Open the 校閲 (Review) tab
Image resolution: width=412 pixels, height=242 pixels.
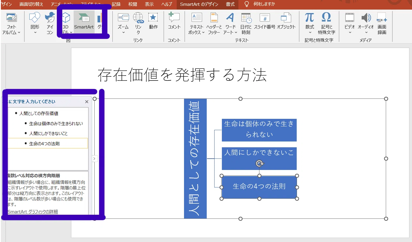click(x=133, y=4)
